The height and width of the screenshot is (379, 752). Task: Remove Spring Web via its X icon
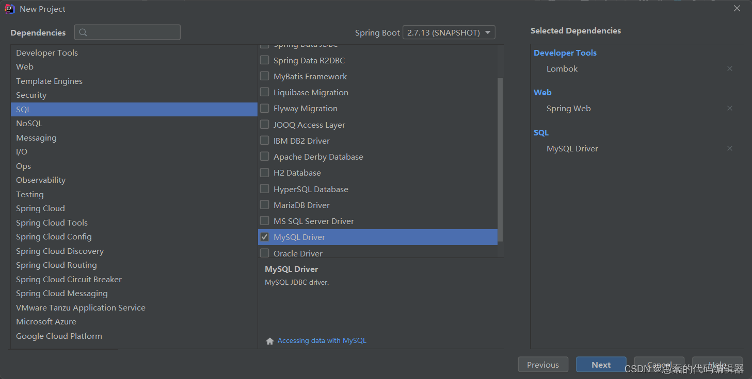(x=729, y=108)
